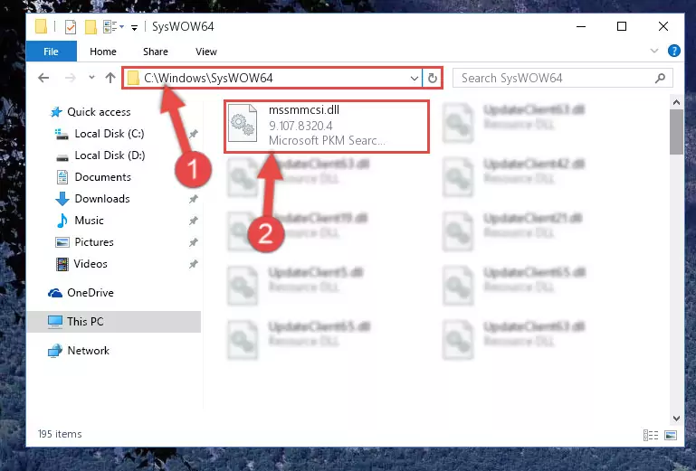This screenshot has width=696, height=471.
Task: Click the Quick access star icon
Action: [56, 112]
